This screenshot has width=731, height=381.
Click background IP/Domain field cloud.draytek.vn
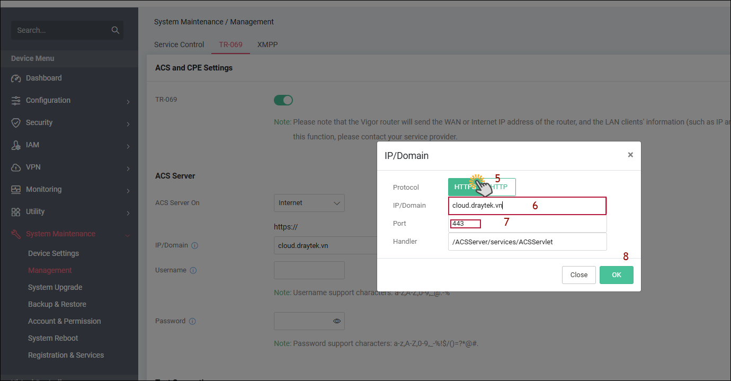tap(325, 246)
